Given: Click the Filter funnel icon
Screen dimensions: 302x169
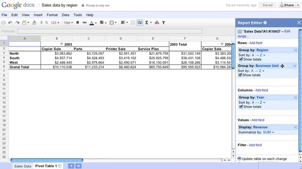Looking at the screenshot, I should [164, 23].
